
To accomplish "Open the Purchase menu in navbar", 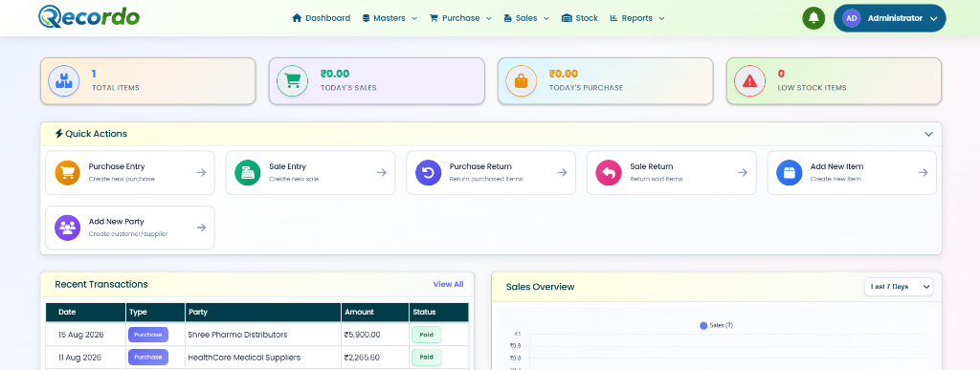I will pos(460,18).
